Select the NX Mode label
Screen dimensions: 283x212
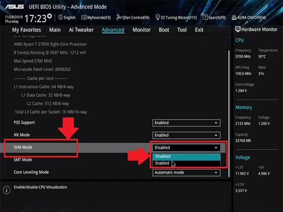[x=22, y=135]
